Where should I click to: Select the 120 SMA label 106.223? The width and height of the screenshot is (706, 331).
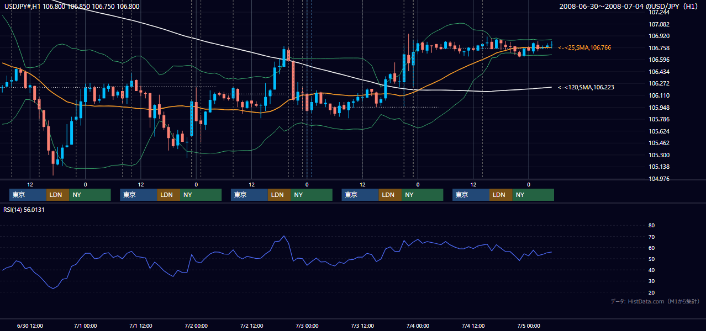pyautogui.click(x=586, y=87)
